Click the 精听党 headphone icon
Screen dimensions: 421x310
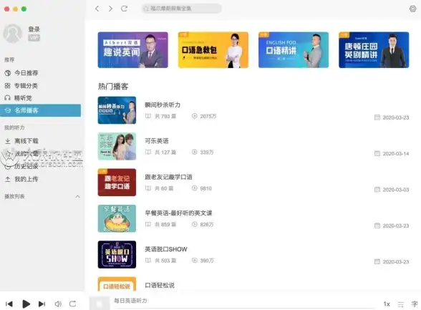[7, 98]
